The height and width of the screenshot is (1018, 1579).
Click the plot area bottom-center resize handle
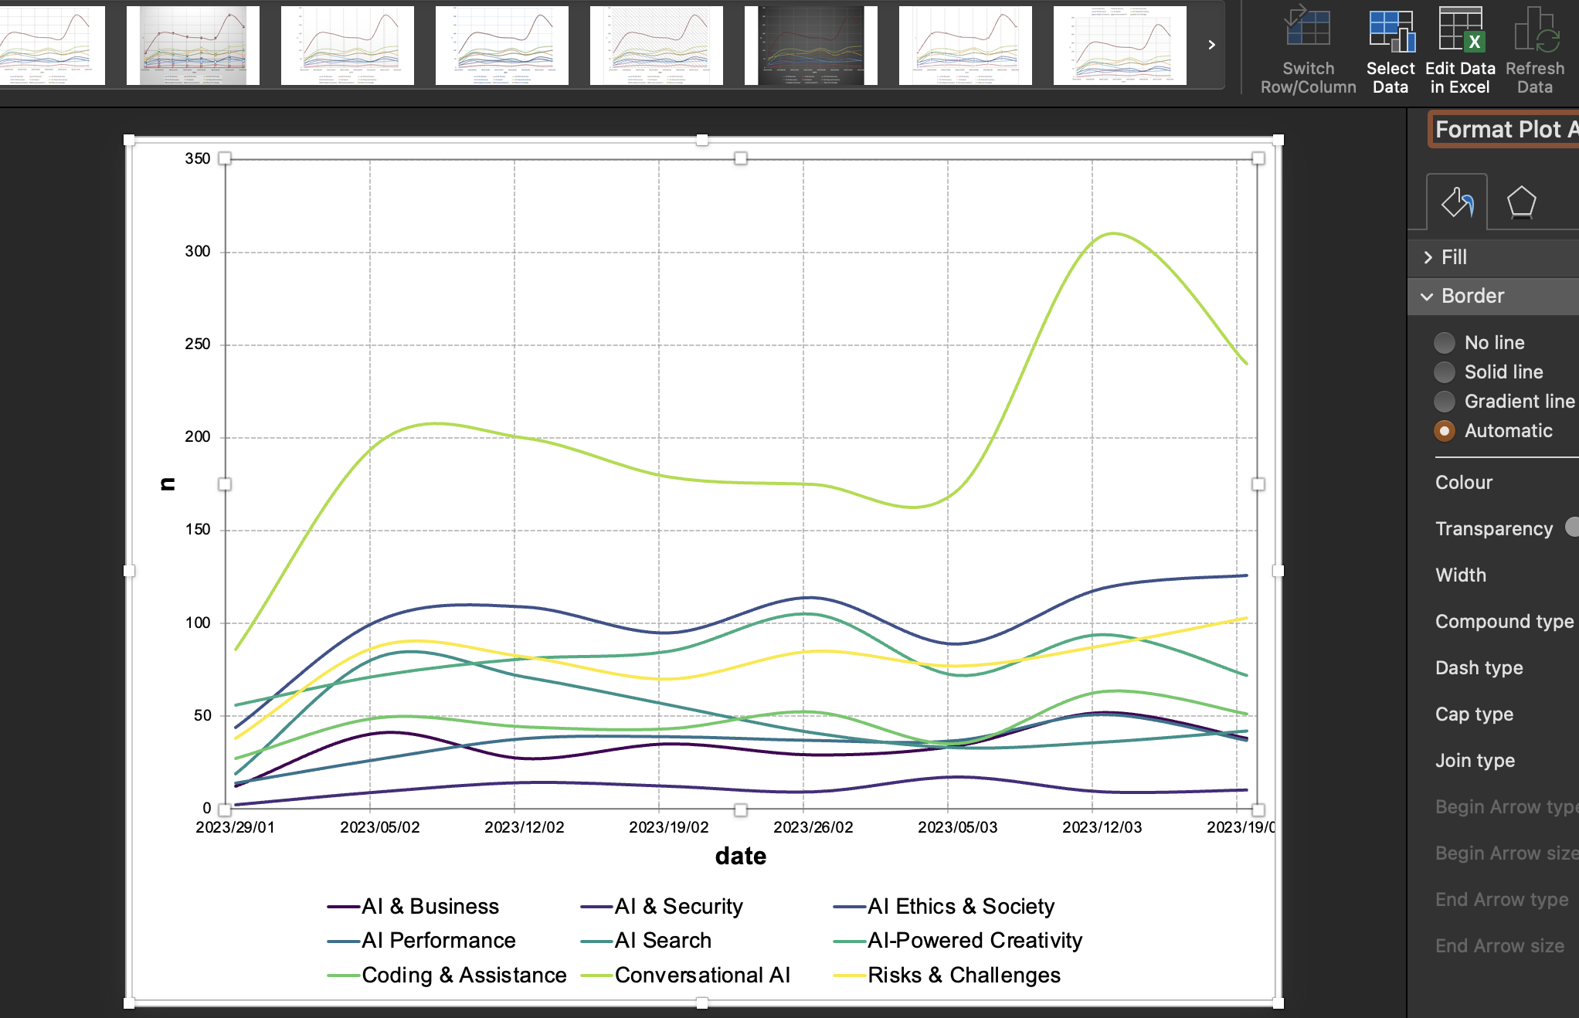741,809
